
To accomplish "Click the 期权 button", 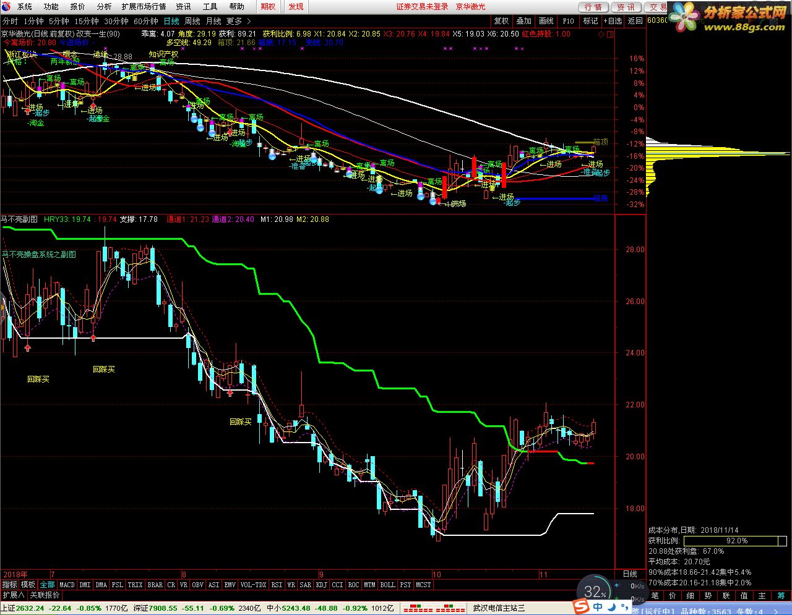I will pos(268,7).
